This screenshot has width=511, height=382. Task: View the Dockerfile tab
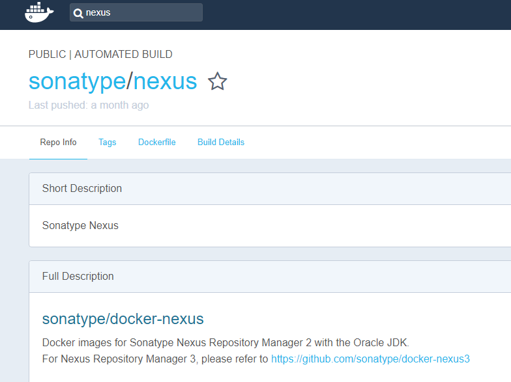156,143
